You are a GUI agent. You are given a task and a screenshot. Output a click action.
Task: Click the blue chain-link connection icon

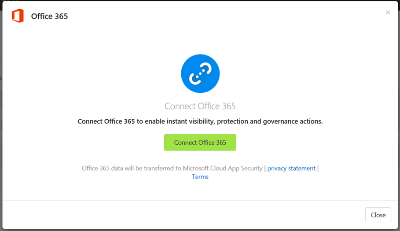(x=200, y=73)
